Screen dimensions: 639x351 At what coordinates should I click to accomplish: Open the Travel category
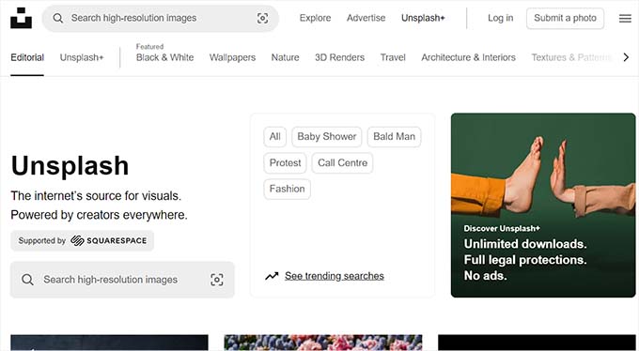tap(393, 57)
